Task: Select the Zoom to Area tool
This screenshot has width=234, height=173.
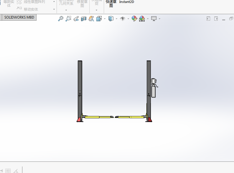Action: click(68, 19)
